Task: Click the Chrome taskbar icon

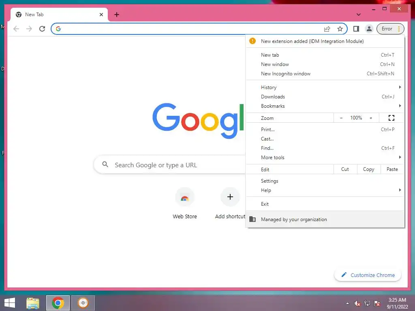Action: click(x=58, y=303)
